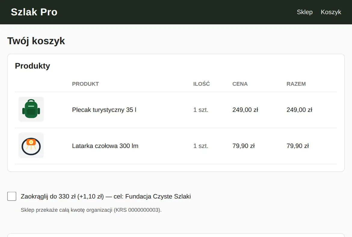
Task: Click the green backpack product icon
Action: point(31,109)
